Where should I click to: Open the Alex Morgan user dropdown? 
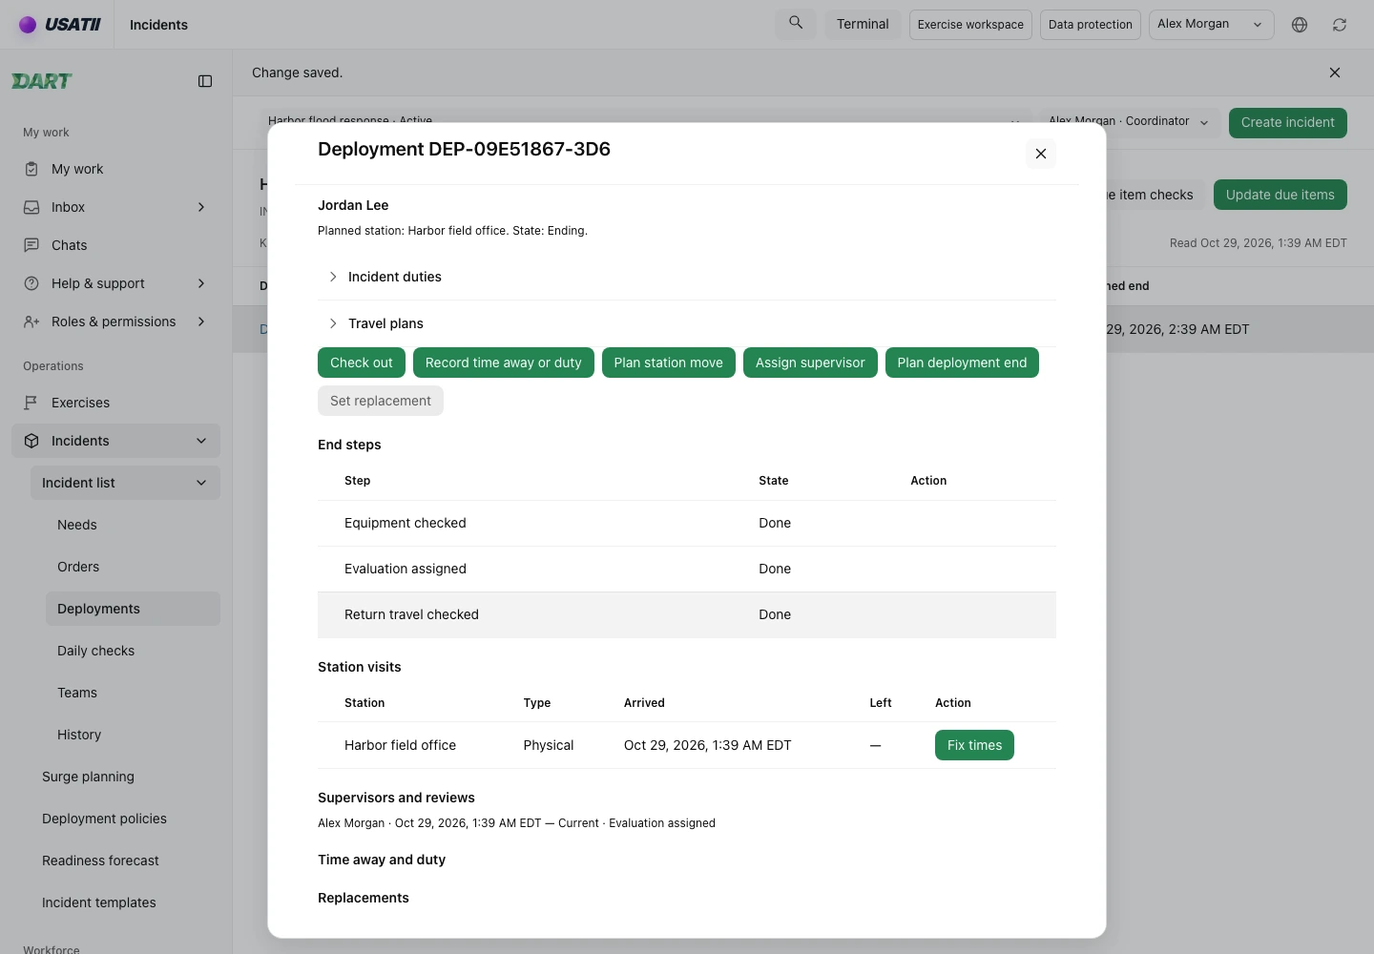click(x=1211, y=24)
